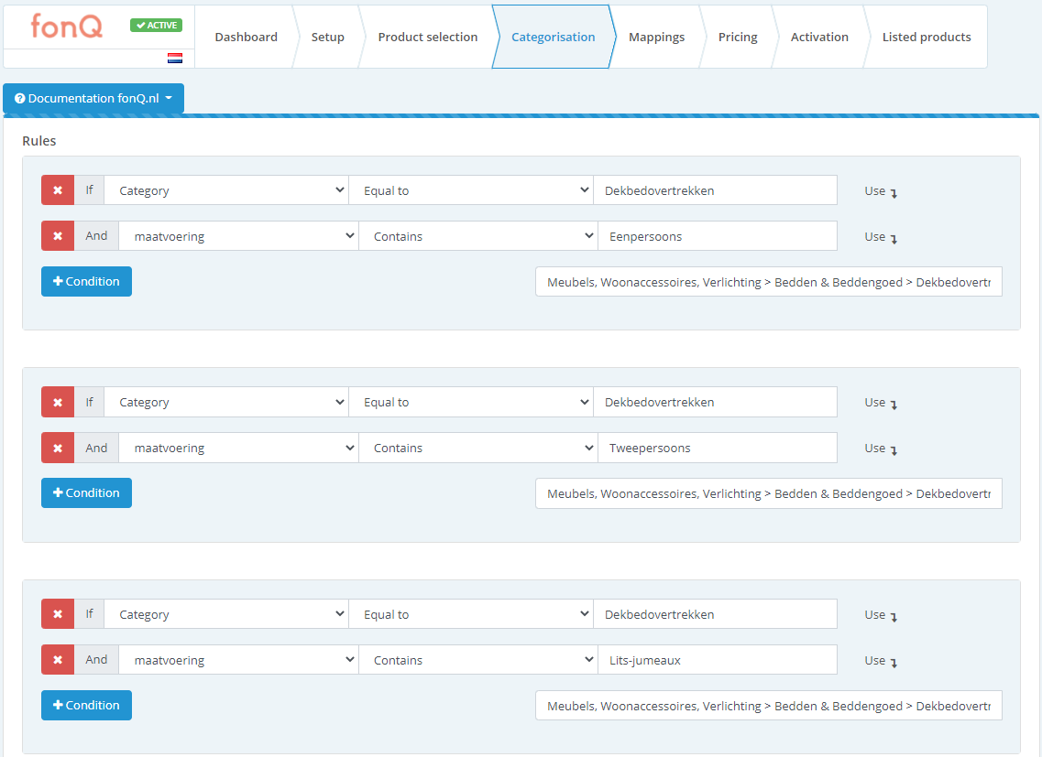Remove the Eenpersoons maatvoering condition
Image resolution: width=1042 pixels, height=757 pixels.
pos(58,235)
